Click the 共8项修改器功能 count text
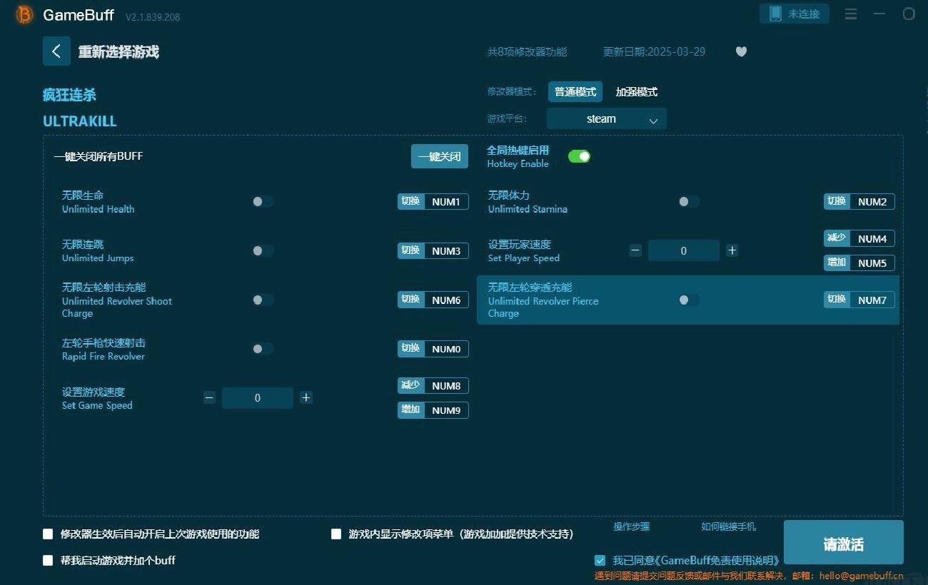This screenshot has width=928, height=585. [x=527, y=51]
